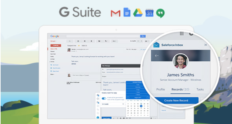Click the Log button beside the email date
This screenshot has height=124, width=232.
point(143,49)
